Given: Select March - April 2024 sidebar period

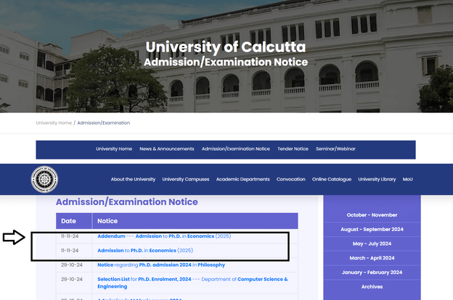Looking at the screenshot, I should point(372,258).
